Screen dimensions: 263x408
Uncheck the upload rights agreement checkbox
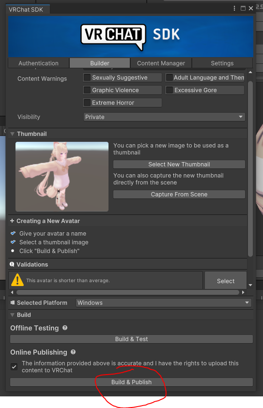(14, 367)
